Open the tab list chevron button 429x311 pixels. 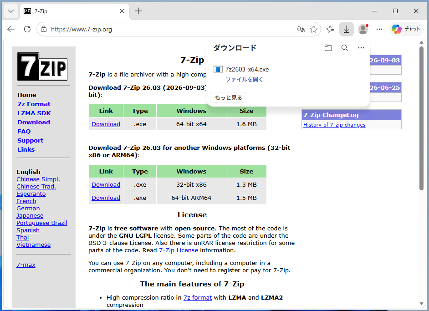click(11, 11)
